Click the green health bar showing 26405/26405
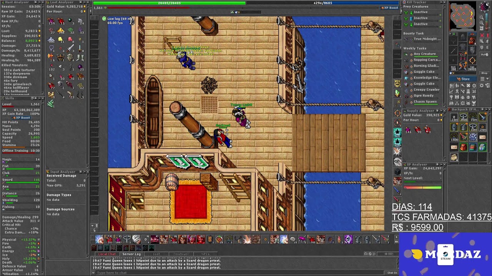This screenshot has width=492, height=276. [x=169, y=3]
